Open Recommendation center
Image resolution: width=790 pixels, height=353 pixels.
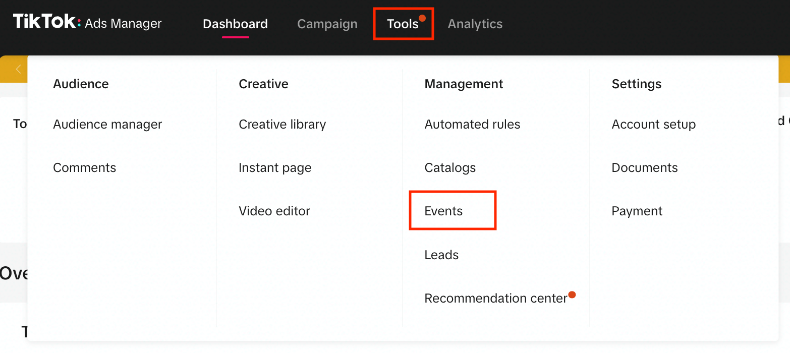496,298
